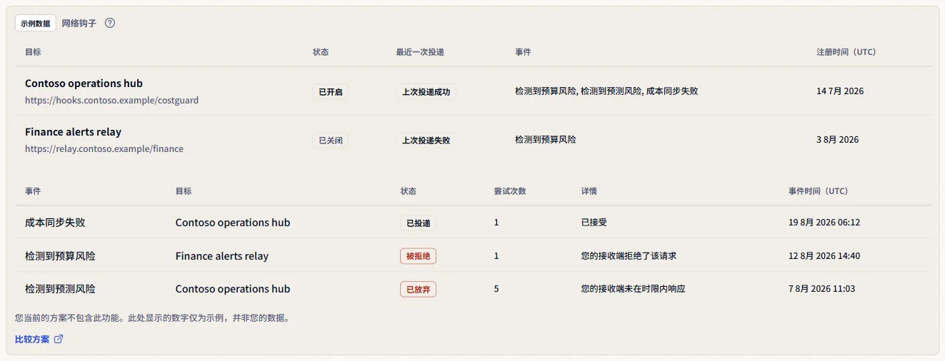Click the 最近一次投递 column header
Image resolution: width=945 pixels, height=361 pixels.
point(420,52)
